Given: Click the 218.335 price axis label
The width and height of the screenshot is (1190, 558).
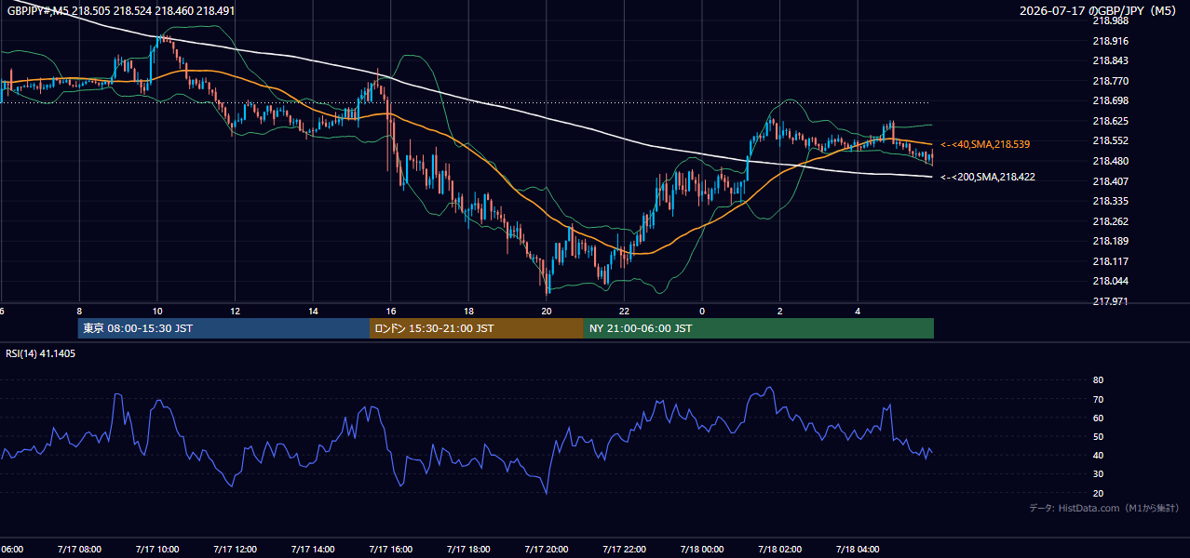Looking at the screenshot, I should point(1110,201).
